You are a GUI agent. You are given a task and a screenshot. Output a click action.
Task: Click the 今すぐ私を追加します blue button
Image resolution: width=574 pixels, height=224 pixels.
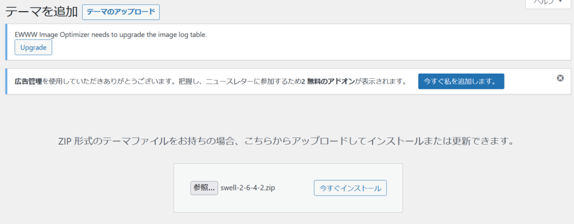click(461, 82)
